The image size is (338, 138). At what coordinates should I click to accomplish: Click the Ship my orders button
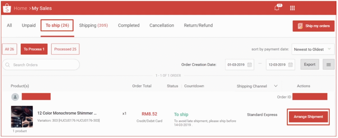314,26
